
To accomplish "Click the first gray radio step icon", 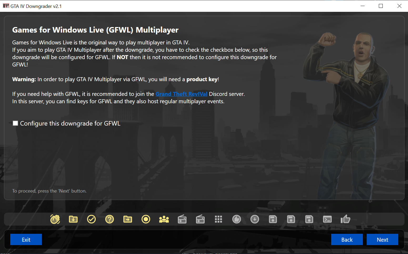I will pos(182,219).
